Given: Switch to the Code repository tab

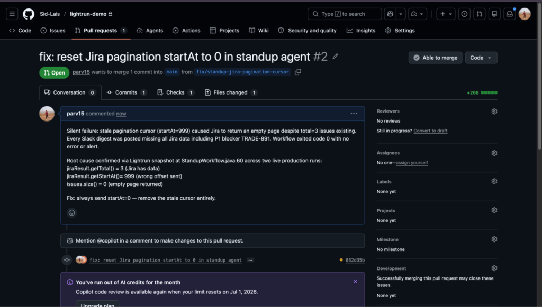Looking at the screenshot, I should pyautogui.click(x=20, y=30).
